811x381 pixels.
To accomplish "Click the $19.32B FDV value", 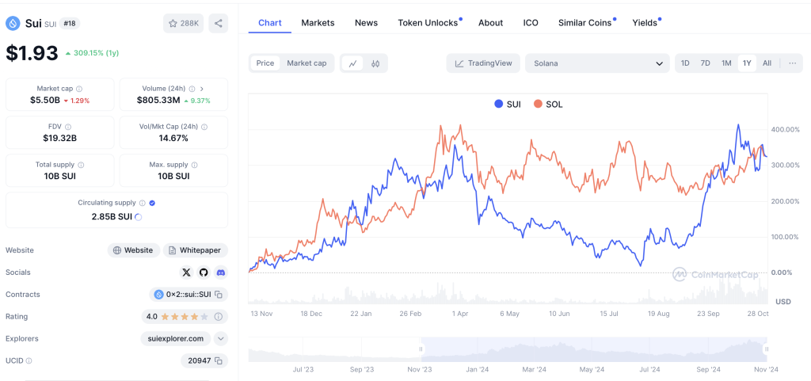I will pos(60,138).
